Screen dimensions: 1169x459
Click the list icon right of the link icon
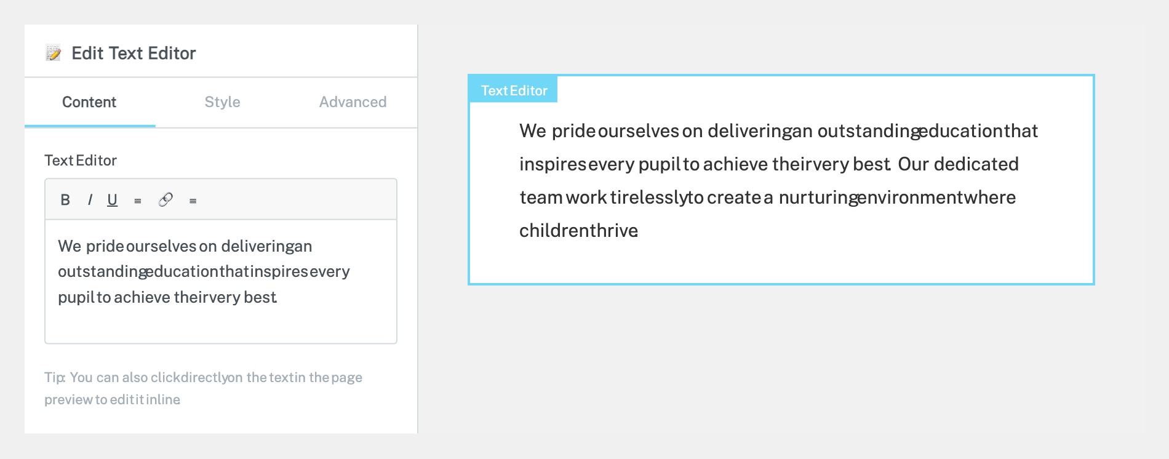click(193, 201)
